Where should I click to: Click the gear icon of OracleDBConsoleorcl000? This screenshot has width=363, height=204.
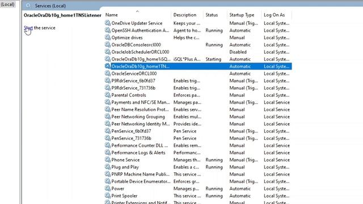tap(107, 44)
